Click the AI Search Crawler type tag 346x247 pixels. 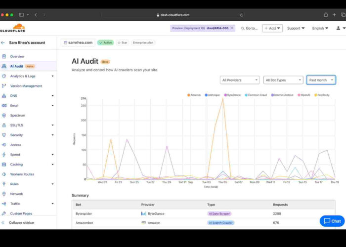(x=220, y=223)
